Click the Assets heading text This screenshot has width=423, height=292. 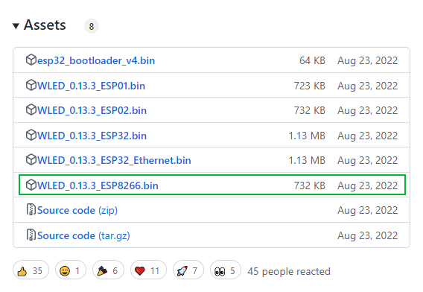45,25
